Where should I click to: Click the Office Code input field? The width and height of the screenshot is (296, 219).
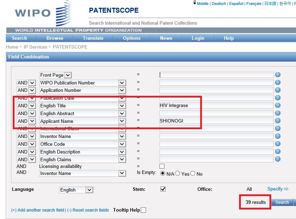216,144
